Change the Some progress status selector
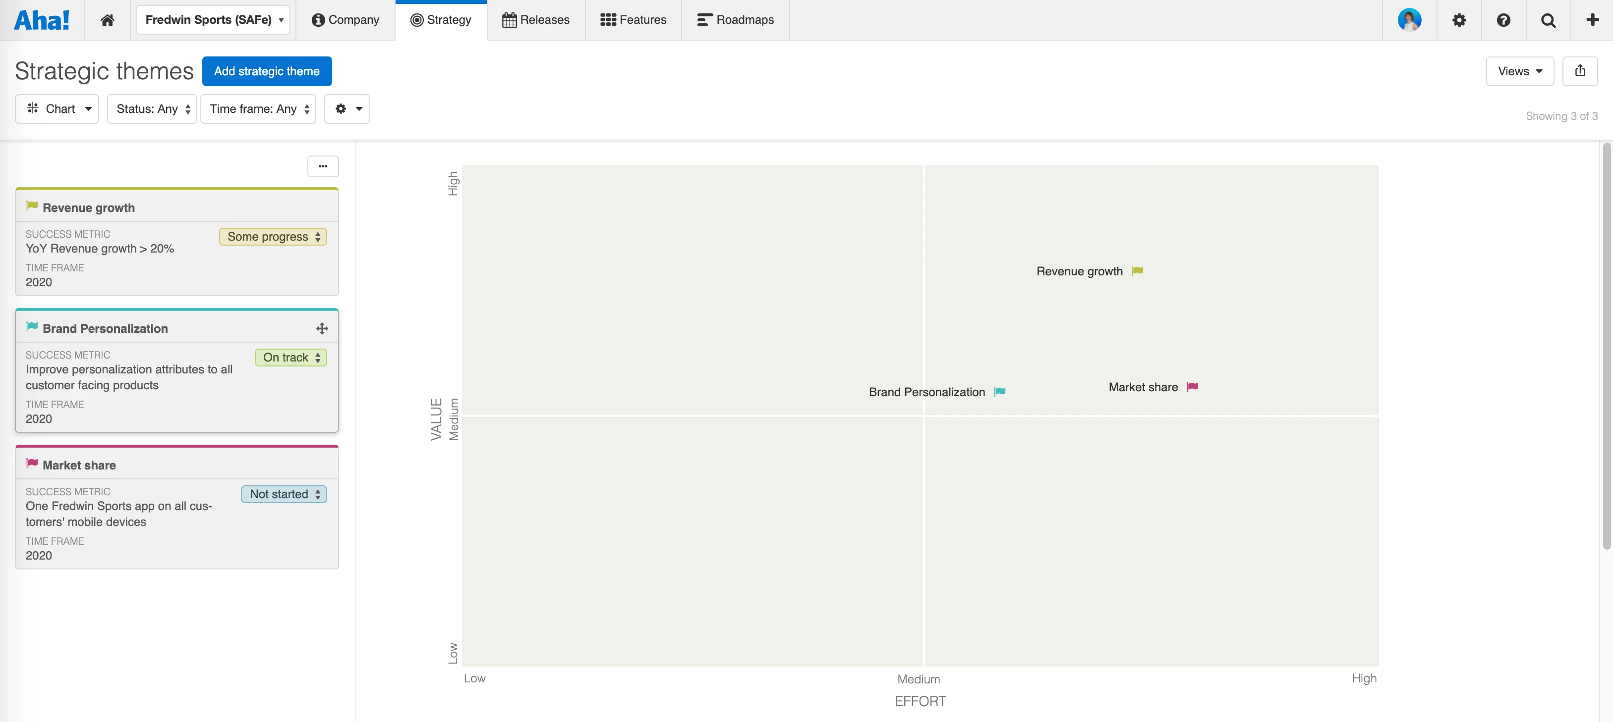 [x=273, y=237]
